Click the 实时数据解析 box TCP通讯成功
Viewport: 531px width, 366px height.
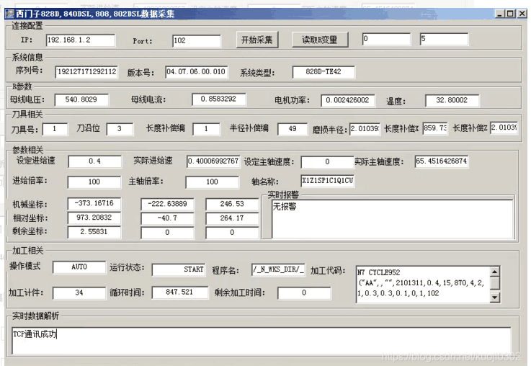262,341
